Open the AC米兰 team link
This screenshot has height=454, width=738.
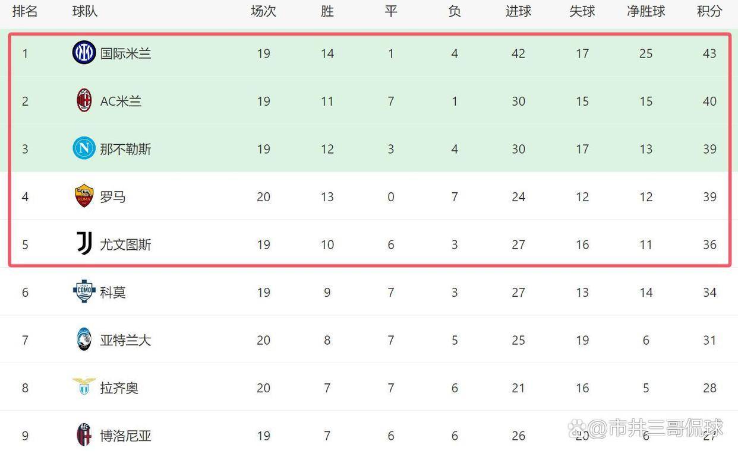pyautogui.click(x=121, y=101)
